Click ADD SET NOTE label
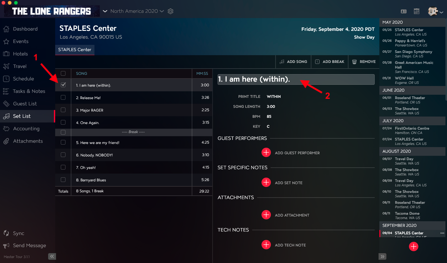 (289, 183)
